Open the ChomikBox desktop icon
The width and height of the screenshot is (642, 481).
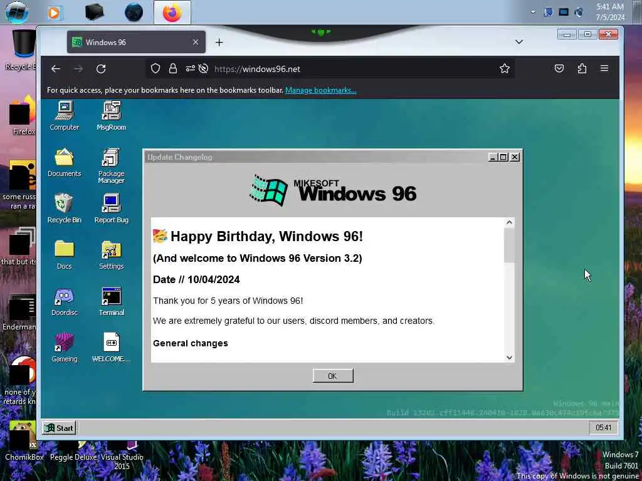(x=24, y=442)
